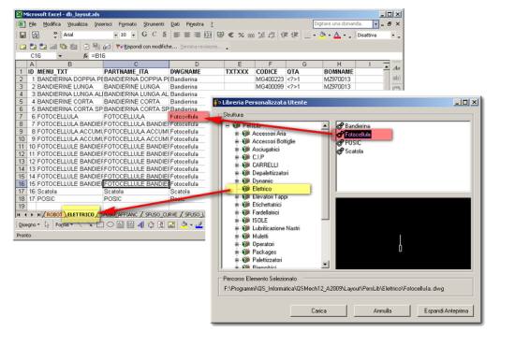The image size is (515, 346).
Task: Open the font name dropdown Arial
Action: (x=115, y=35)
